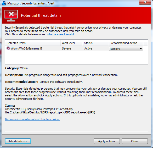Open the Remove recommended action dropdown
153x148 pixels.
click(126, 48)
